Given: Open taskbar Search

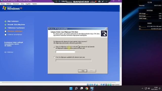Looking at the screenshot, I should tap(76, 88).
